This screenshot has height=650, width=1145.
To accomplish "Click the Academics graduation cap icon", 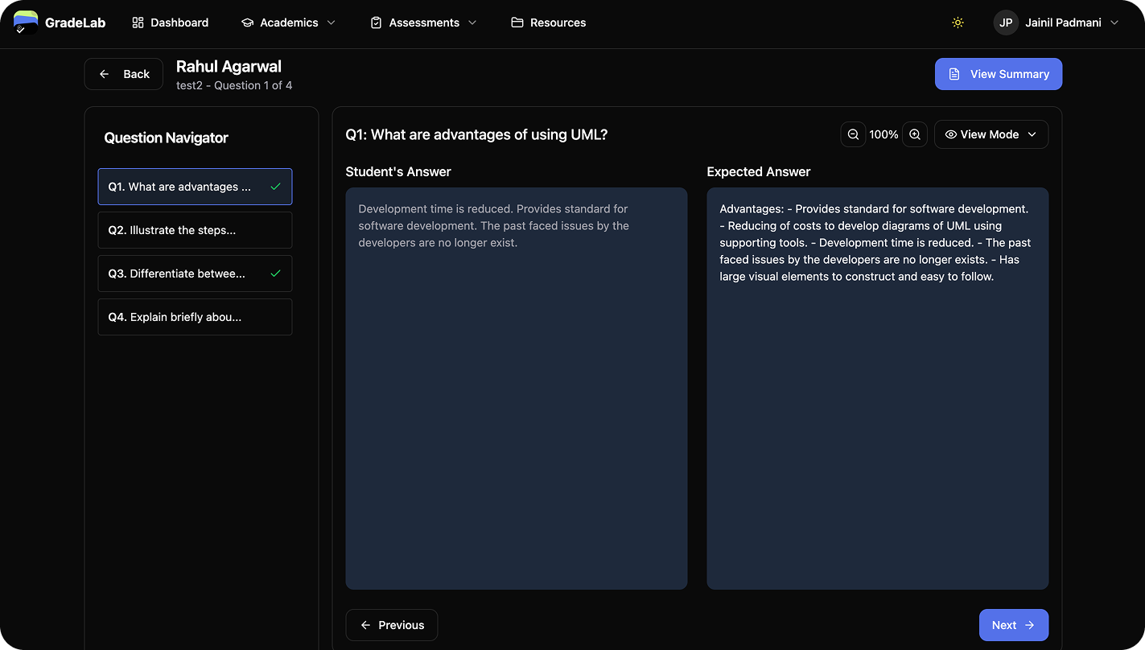I will 247,23.
